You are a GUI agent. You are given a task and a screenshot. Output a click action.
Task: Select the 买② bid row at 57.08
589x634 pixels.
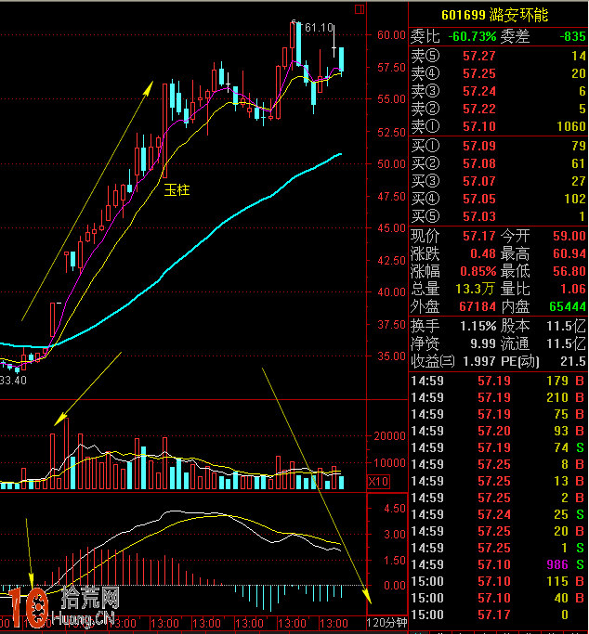tap(498, 163)
